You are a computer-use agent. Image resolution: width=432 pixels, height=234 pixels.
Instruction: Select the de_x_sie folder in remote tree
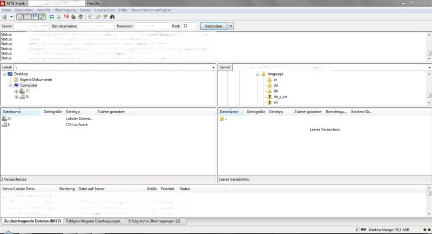pos(280,97)
